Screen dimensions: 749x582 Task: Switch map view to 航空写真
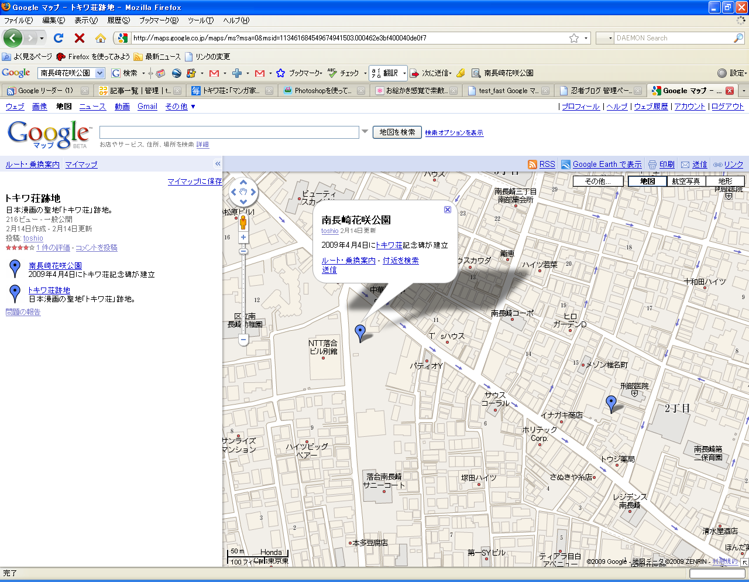pyautogui.click(x=686, y=182)
